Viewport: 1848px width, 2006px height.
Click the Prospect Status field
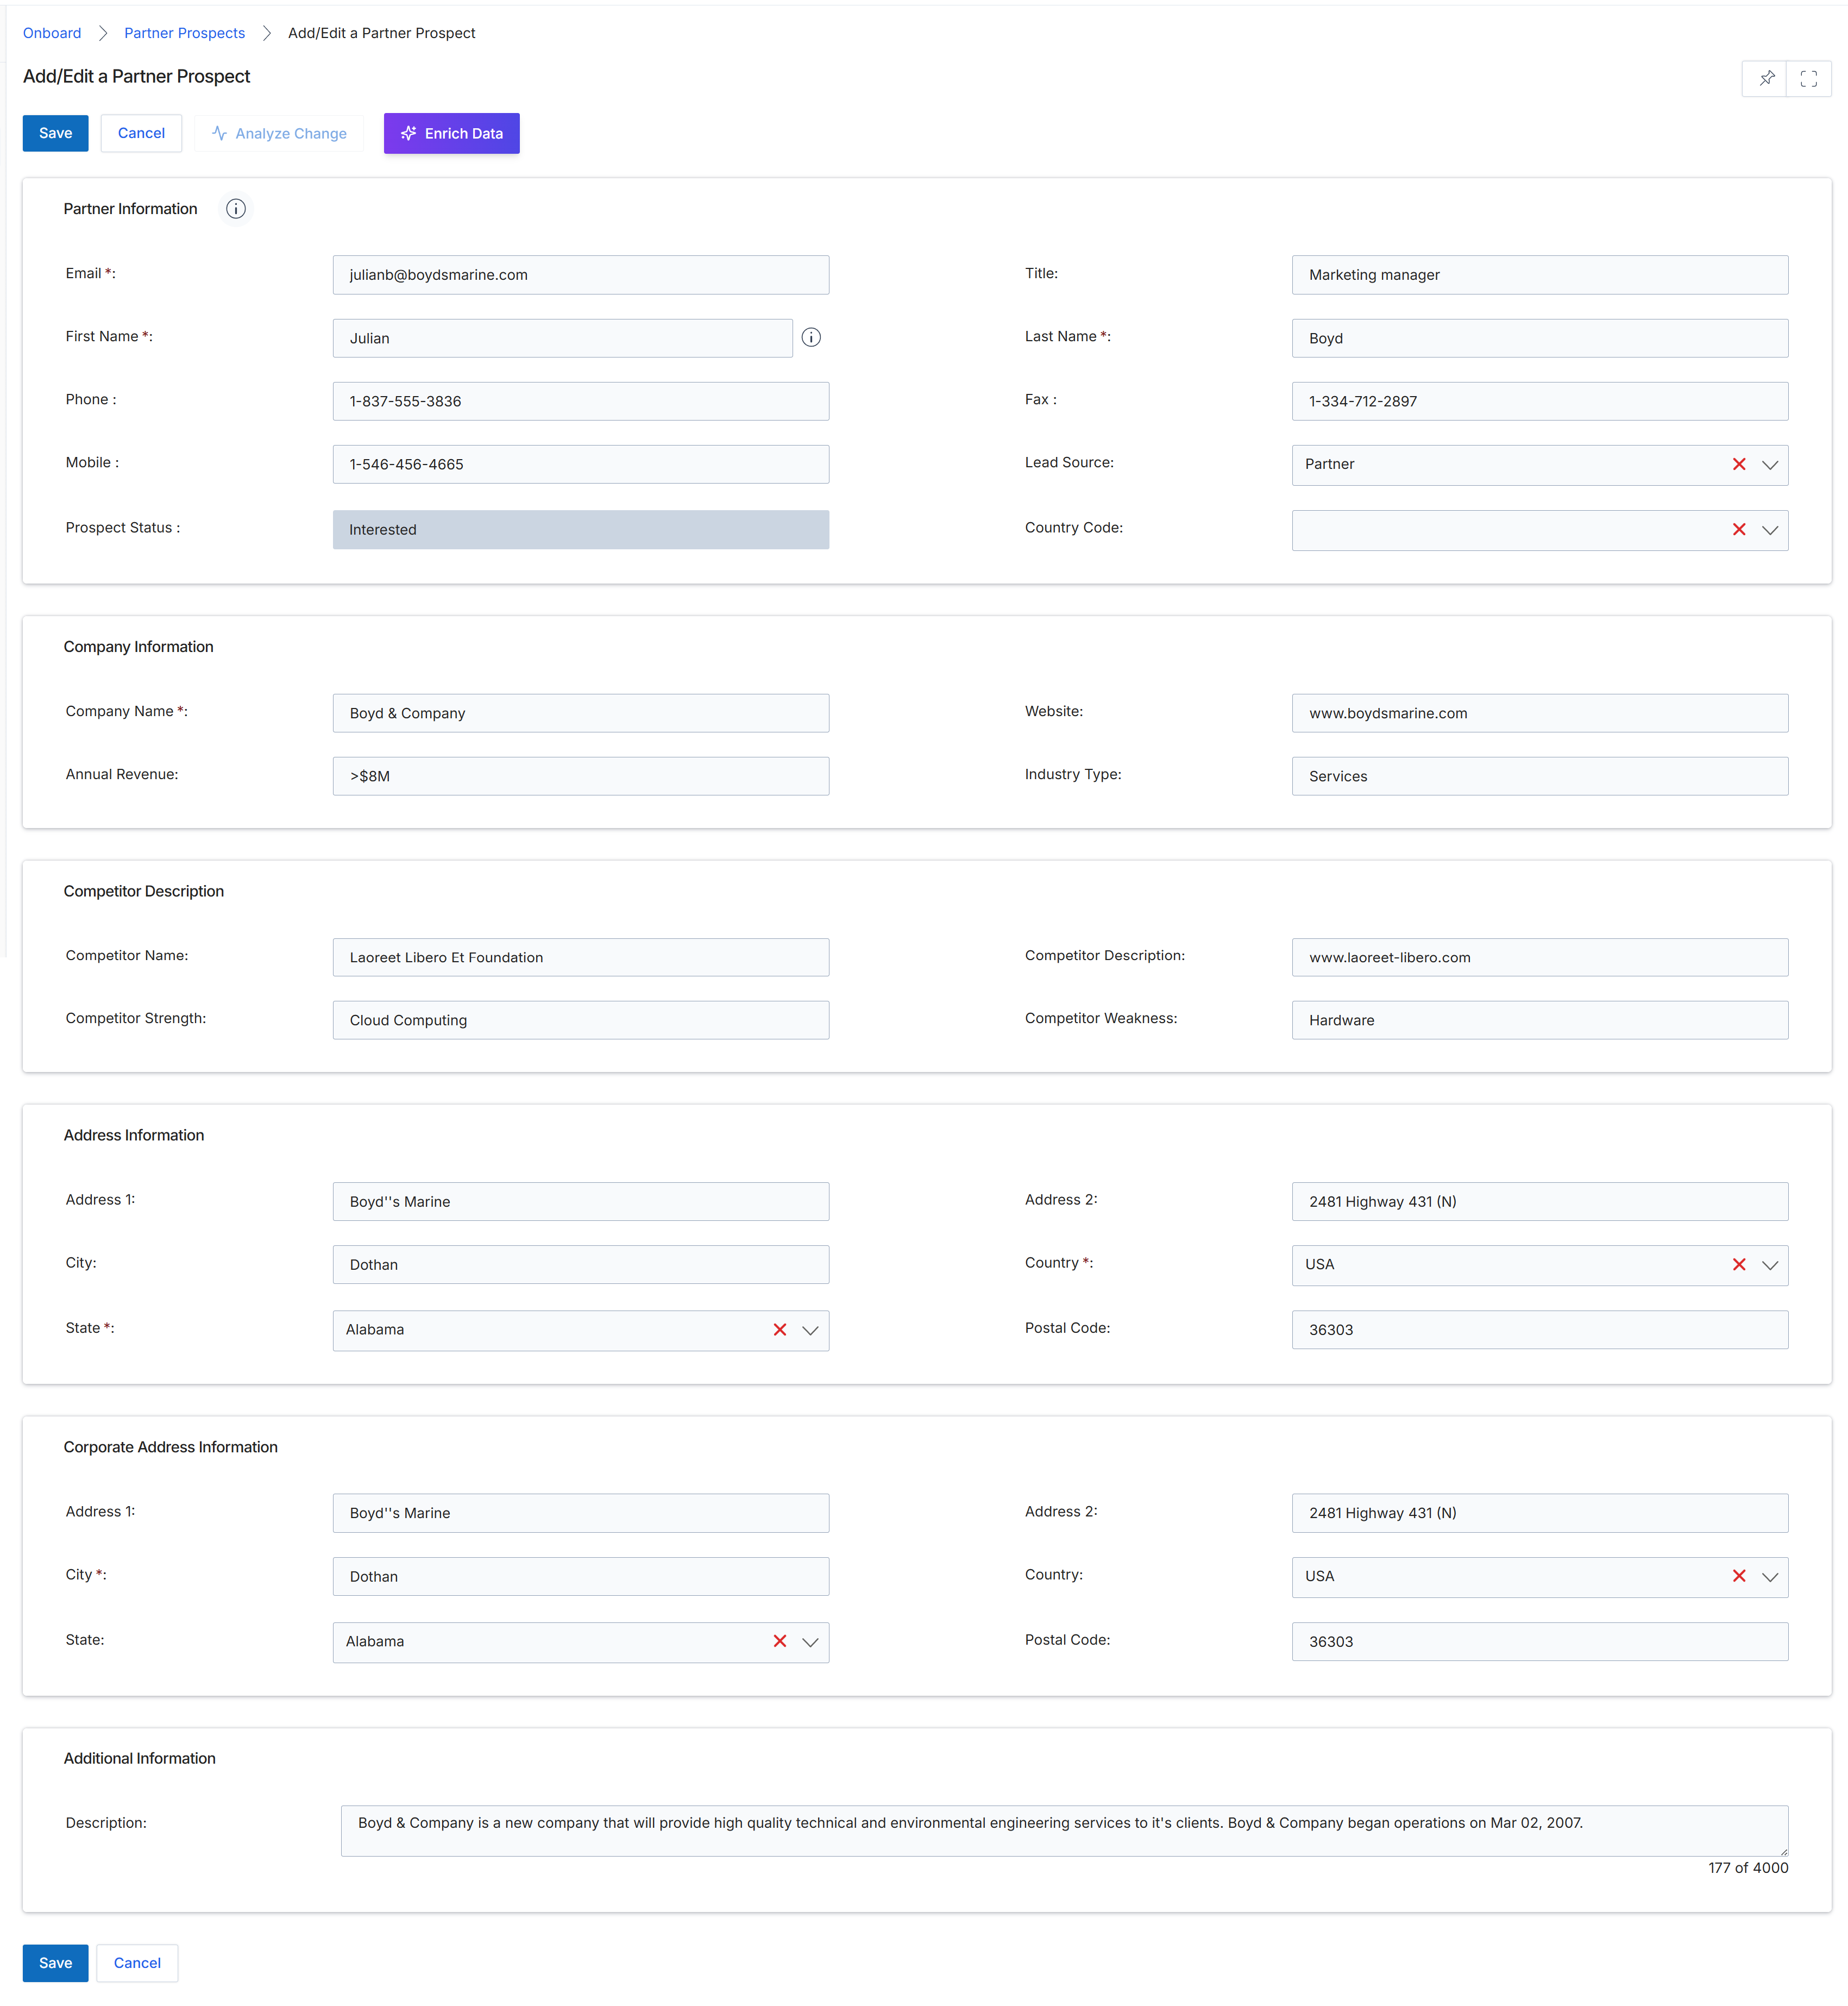581,530
